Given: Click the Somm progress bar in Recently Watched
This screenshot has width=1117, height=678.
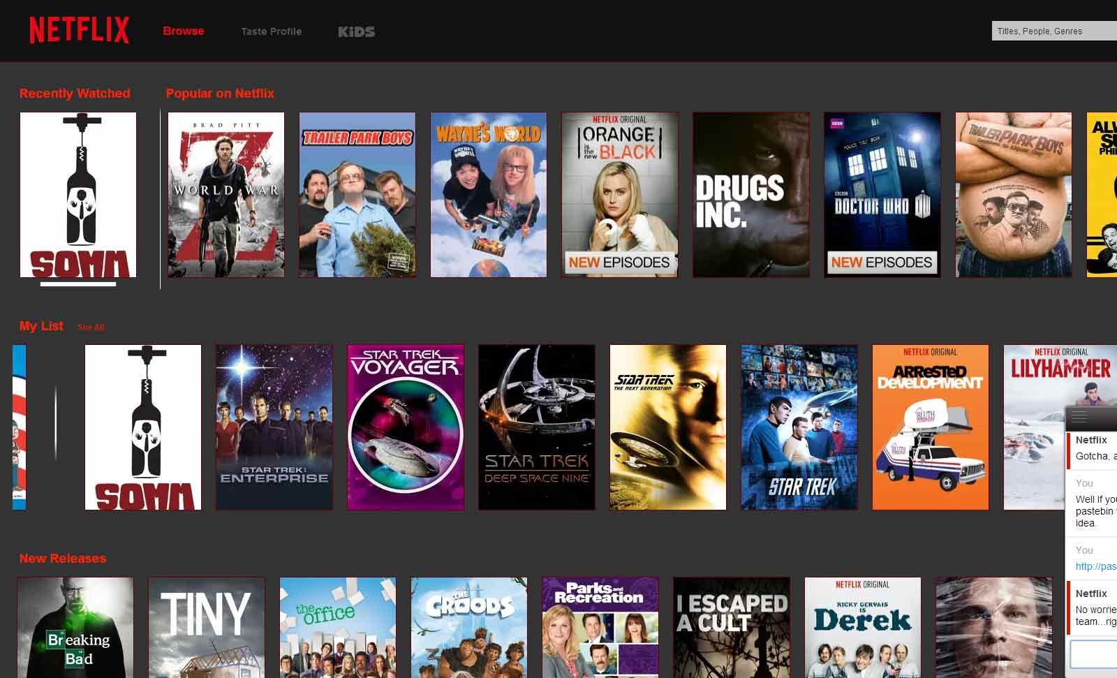Looking at the screenshot, I should 78,283.
